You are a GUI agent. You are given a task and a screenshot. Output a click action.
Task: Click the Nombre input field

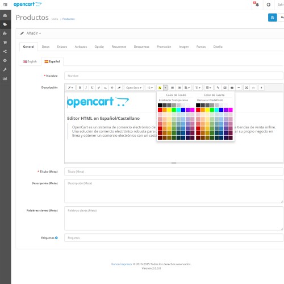[174, 76]
